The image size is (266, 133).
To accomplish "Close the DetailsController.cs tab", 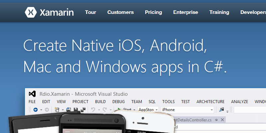I will 222,120.
